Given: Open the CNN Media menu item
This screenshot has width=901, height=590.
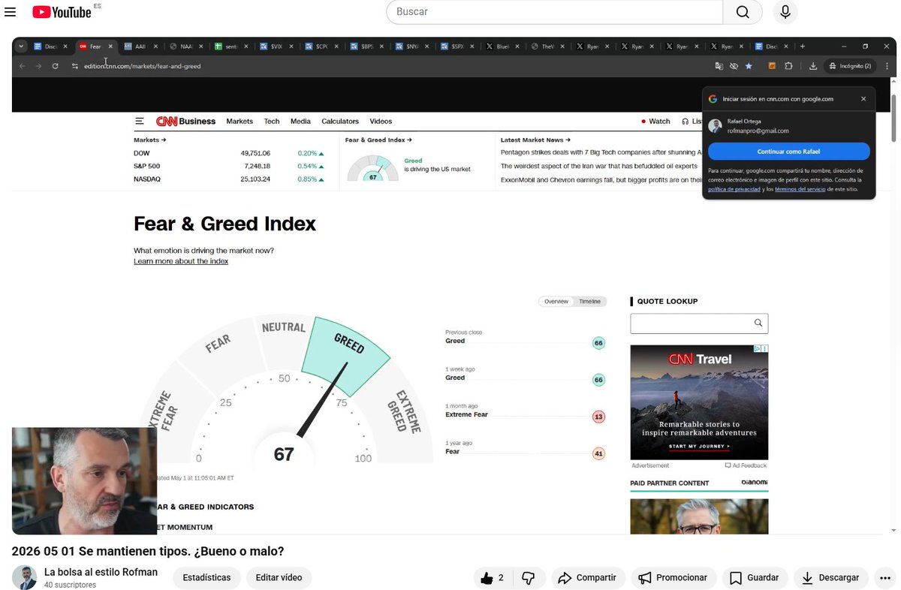Looking at the screenshot, I should [x=300, y=121].
